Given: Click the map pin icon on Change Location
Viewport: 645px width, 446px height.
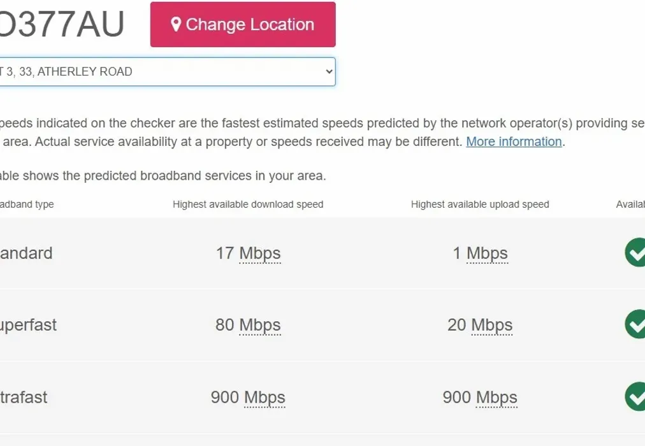Looking at the screenshot, I should coord(176,25).
